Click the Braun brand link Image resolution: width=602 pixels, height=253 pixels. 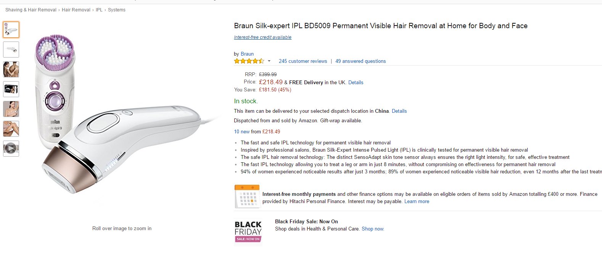point(247,54)
